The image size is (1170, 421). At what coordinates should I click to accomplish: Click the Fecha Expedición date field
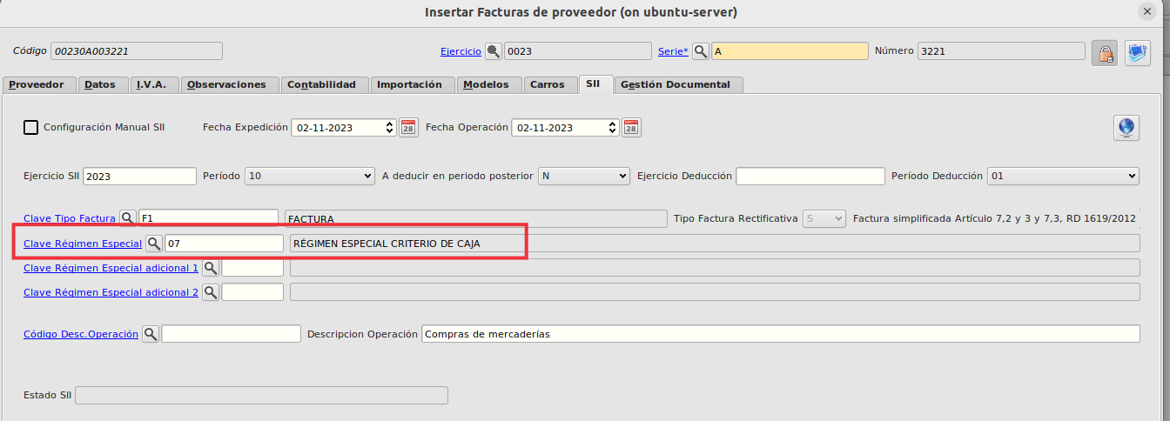(x=345, y=128)
